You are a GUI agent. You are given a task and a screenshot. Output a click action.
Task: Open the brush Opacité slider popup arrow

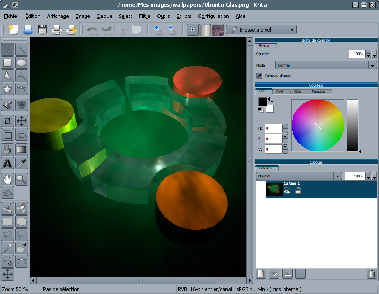click(374, 54)
